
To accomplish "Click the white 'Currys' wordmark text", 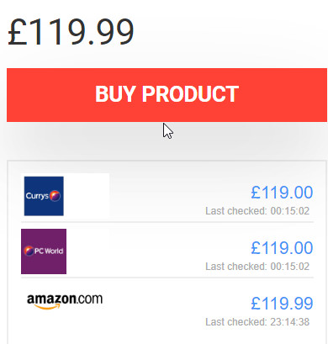I will click(x=37, y=196).
